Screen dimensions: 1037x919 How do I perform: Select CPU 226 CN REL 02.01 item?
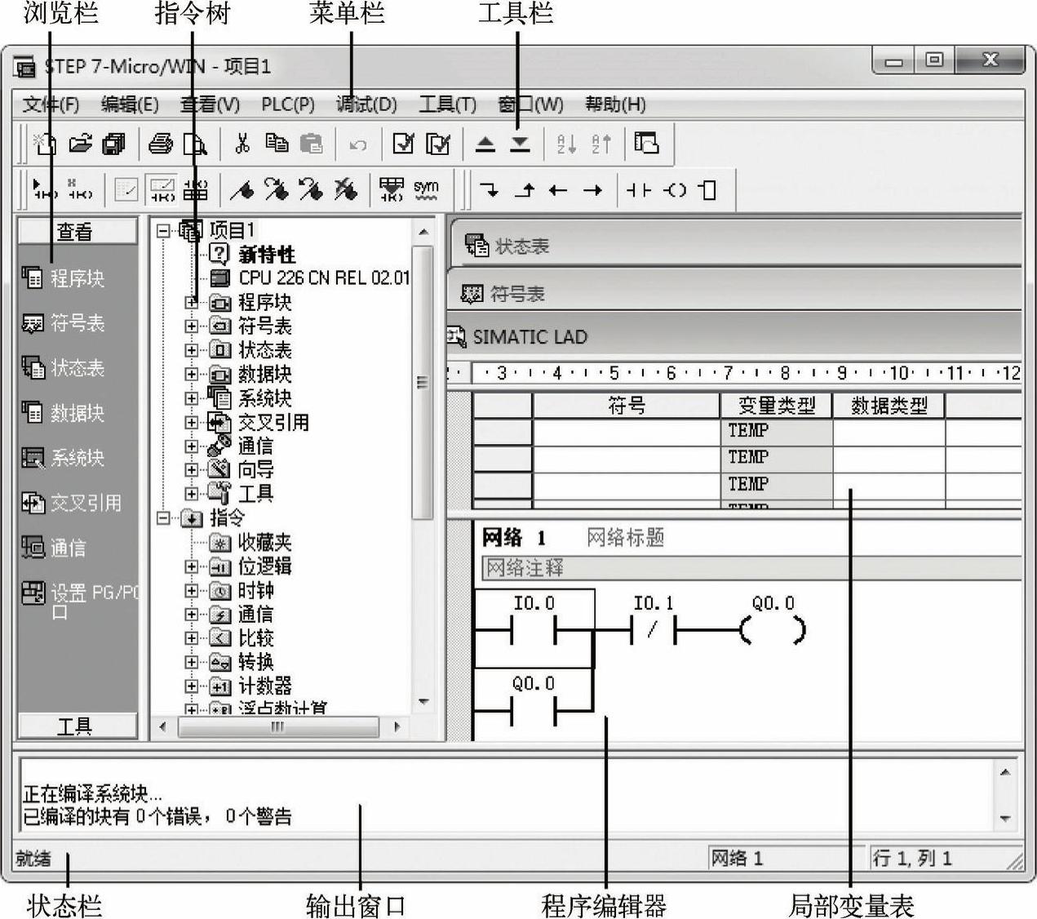(x=323, y=278)
